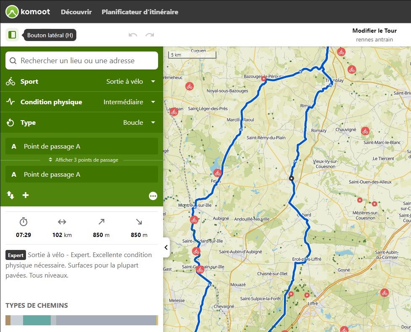
Task: Open the Découvrir menu
Action: tap(76, 12)
